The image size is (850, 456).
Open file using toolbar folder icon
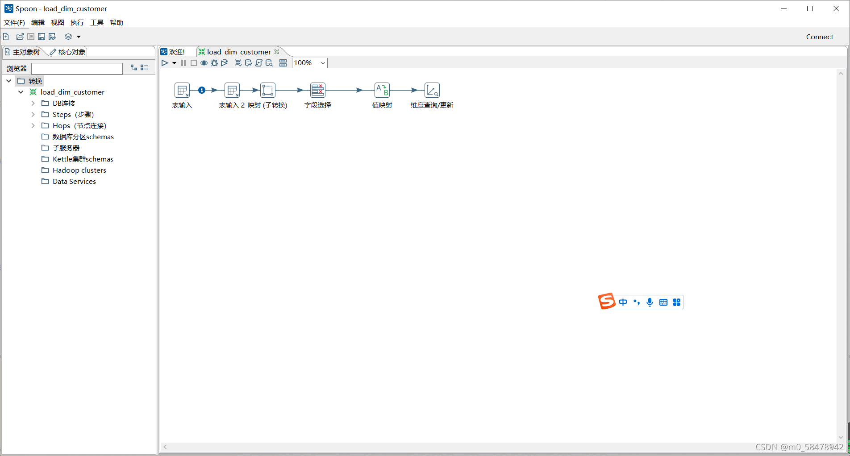[x=20, y=37]
